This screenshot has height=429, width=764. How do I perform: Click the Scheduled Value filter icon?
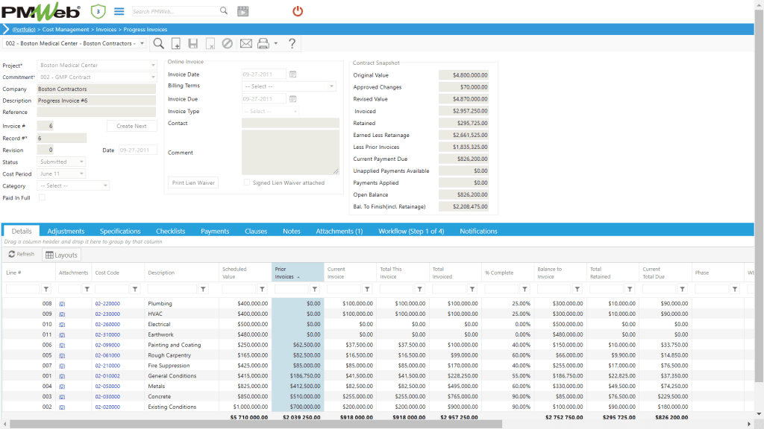click(262, 290)
